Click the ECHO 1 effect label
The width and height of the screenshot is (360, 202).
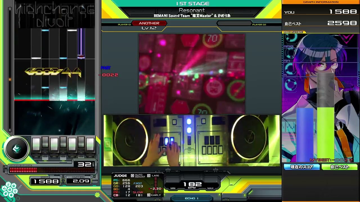[192, 198]
